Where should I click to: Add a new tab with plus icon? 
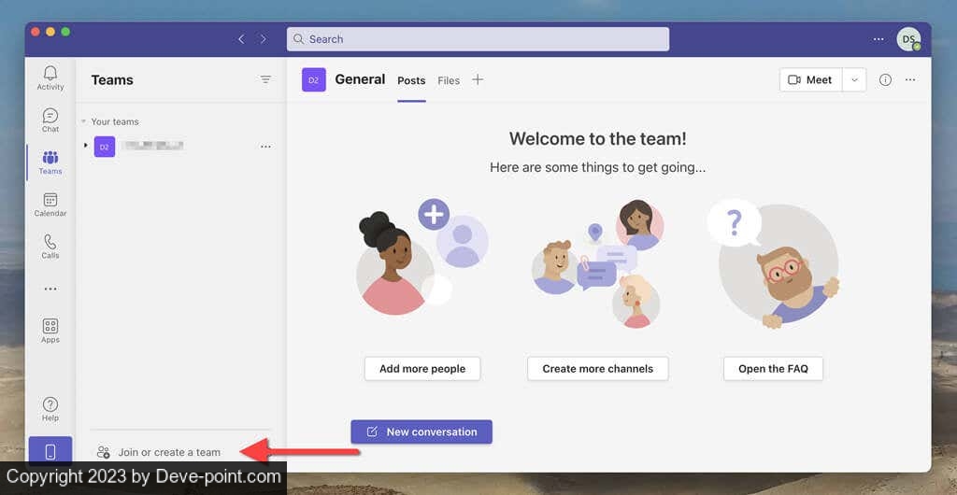(478, 80)
